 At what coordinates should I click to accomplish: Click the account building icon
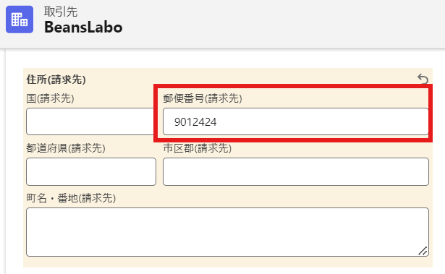[x=20, y=20]
